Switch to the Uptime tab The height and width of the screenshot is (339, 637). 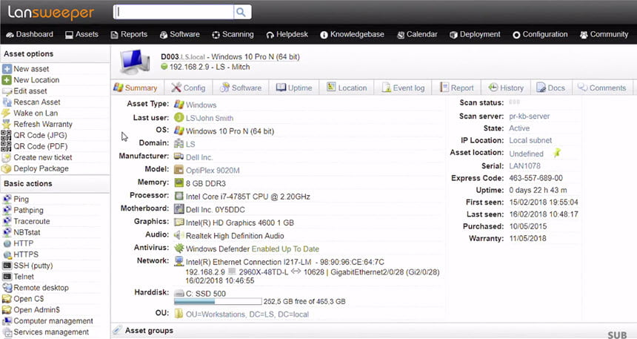pyautogui.click(x=294, y=88)
